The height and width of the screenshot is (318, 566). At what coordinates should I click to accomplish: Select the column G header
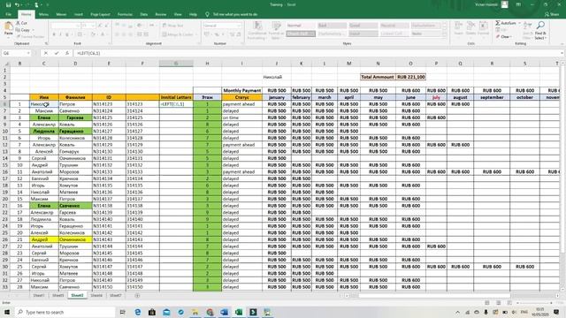(176, 64)
